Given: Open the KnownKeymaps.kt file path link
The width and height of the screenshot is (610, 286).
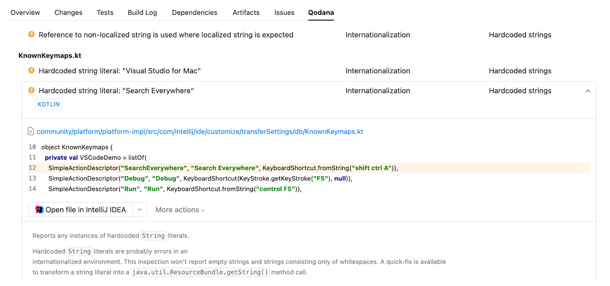Looking at the screenshot, I should pyautogui.click(x=200, y=132).
